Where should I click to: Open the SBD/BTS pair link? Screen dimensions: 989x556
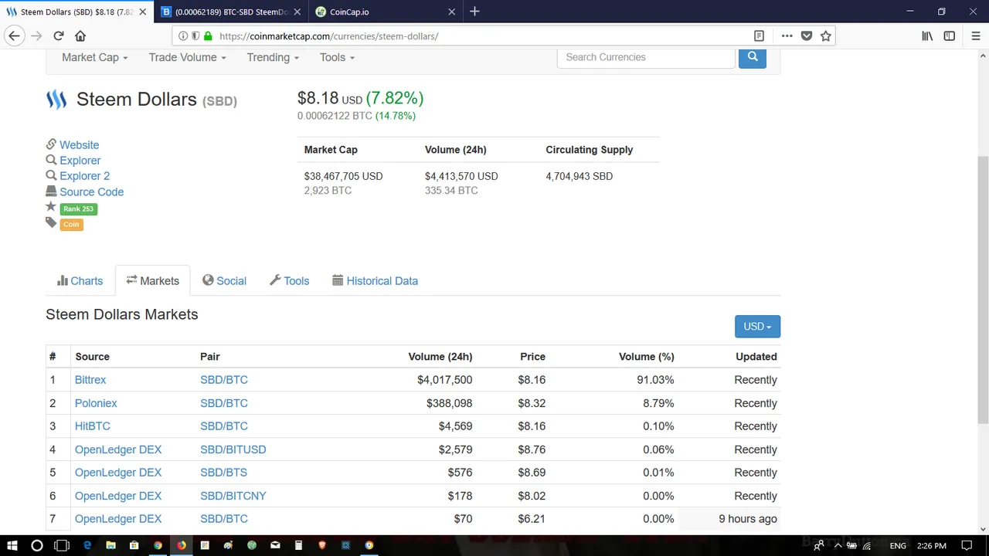(223, 473)
